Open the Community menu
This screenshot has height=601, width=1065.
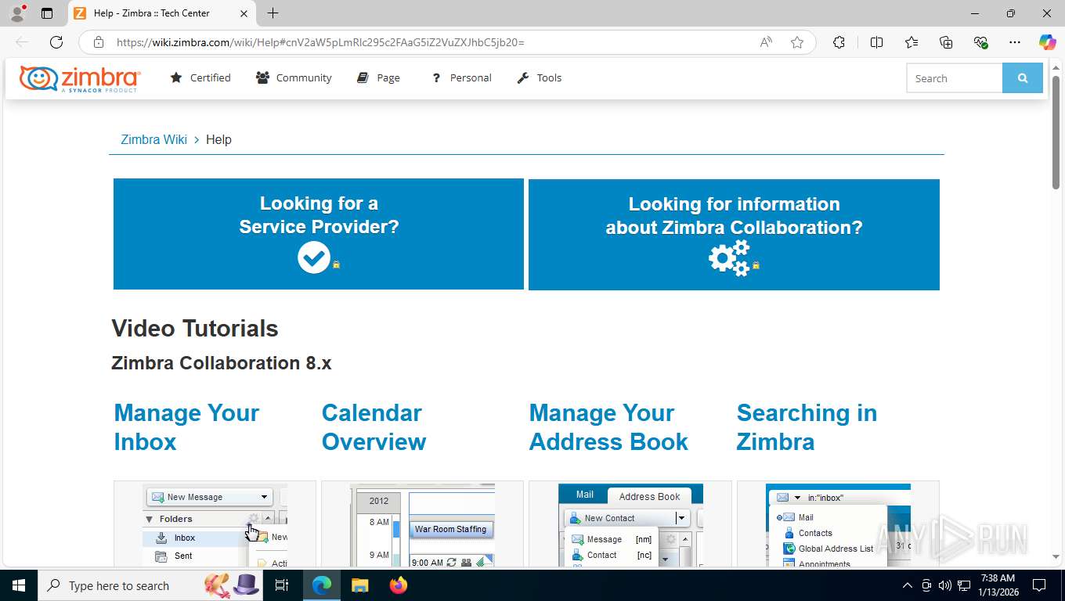tap(294, 77)
